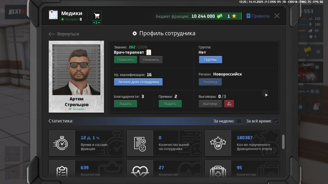Click the gear icon beside Профиль сотрудника
This screenshot has height=184, width=328.
point(135,34)
